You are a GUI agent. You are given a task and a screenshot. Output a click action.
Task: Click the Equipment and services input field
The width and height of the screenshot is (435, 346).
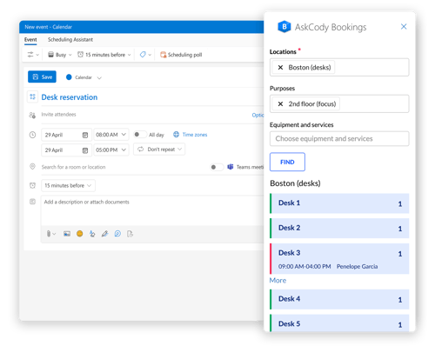pos(339,139)
